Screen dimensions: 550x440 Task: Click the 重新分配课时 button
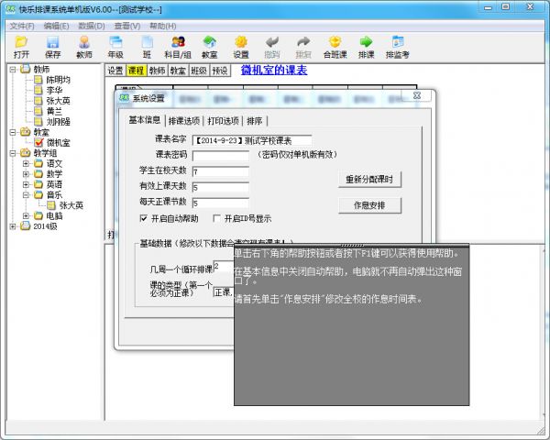click(x=370, y=178)
